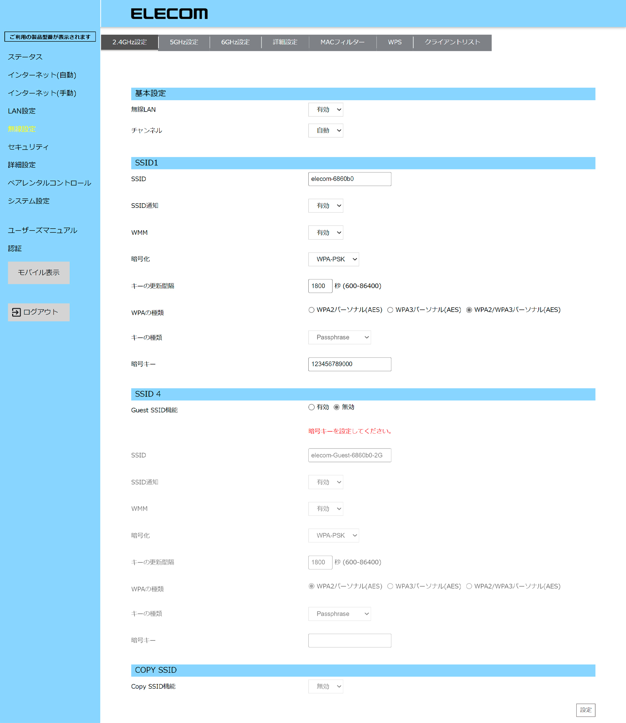
Task: Enable the Guest SSID function radio
Action: (x=311, y=407)
